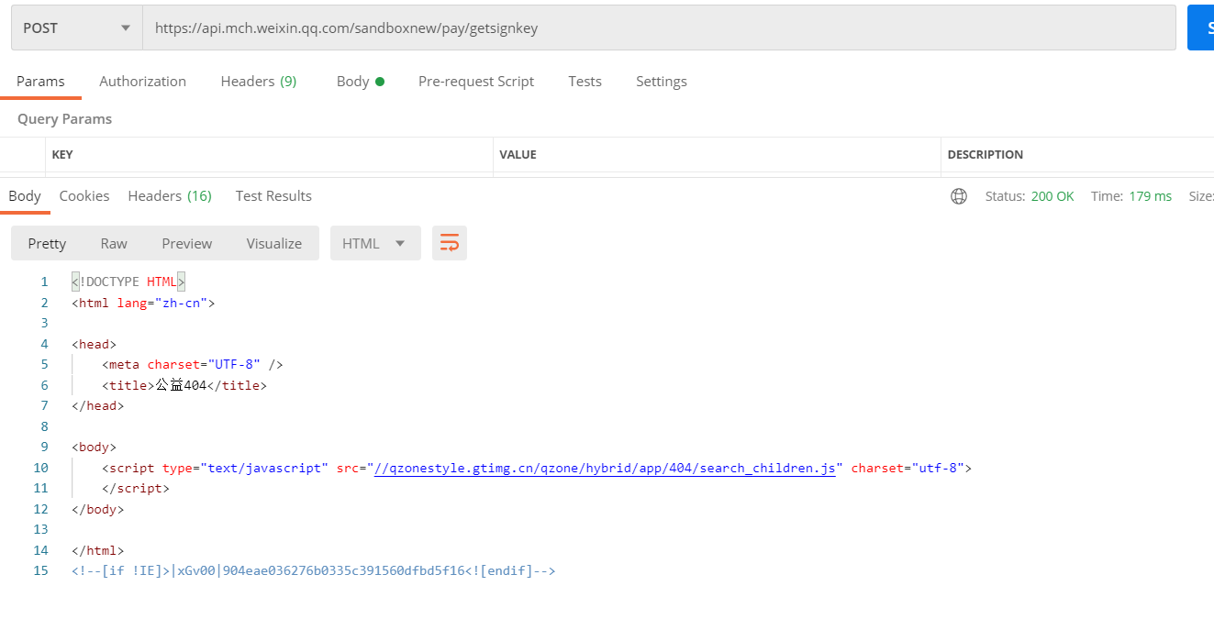The height and width of the screenshot is (630, 1214).
Task: Open the Pre-request Script tab
Action: (475, 82)
